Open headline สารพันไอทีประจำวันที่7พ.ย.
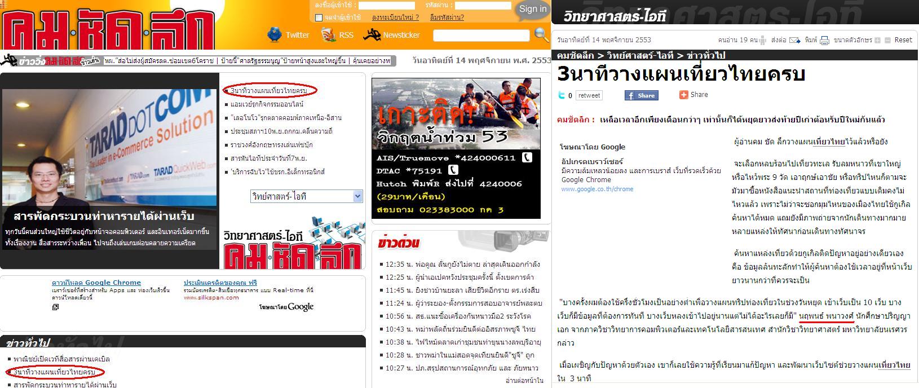Screen dimensions: 919x388 click(268, 158)
